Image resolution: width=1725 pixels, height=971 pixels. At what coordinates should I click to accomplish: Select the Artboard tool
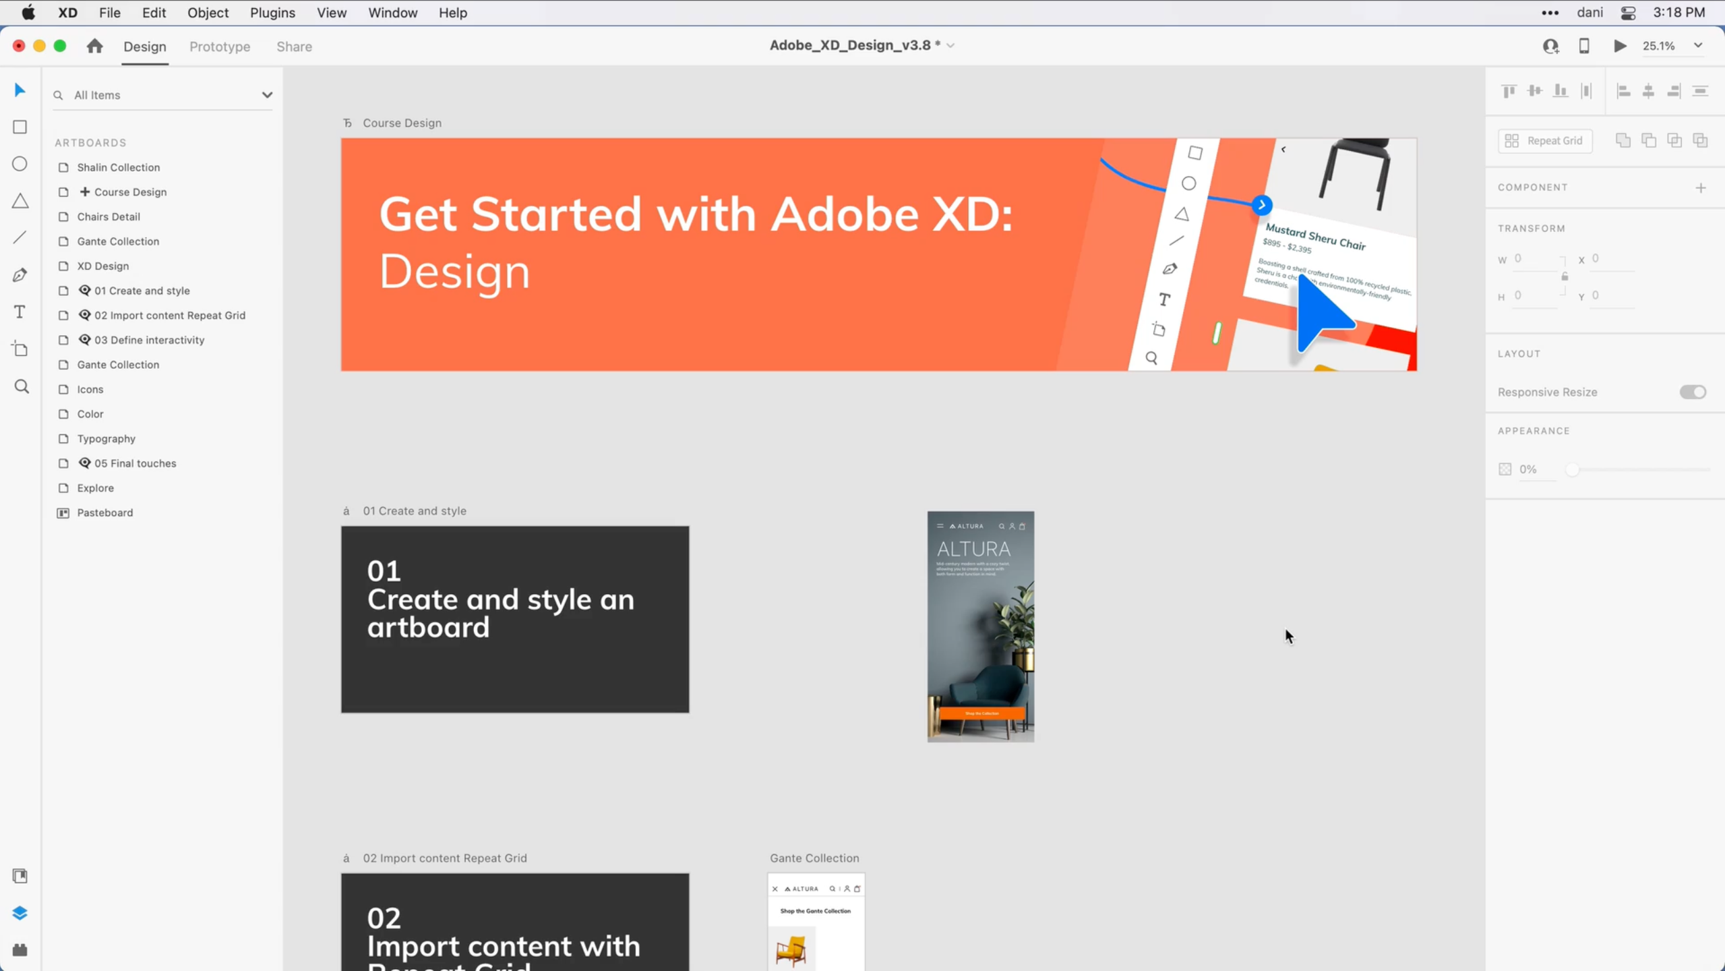(x=20, y=349)
